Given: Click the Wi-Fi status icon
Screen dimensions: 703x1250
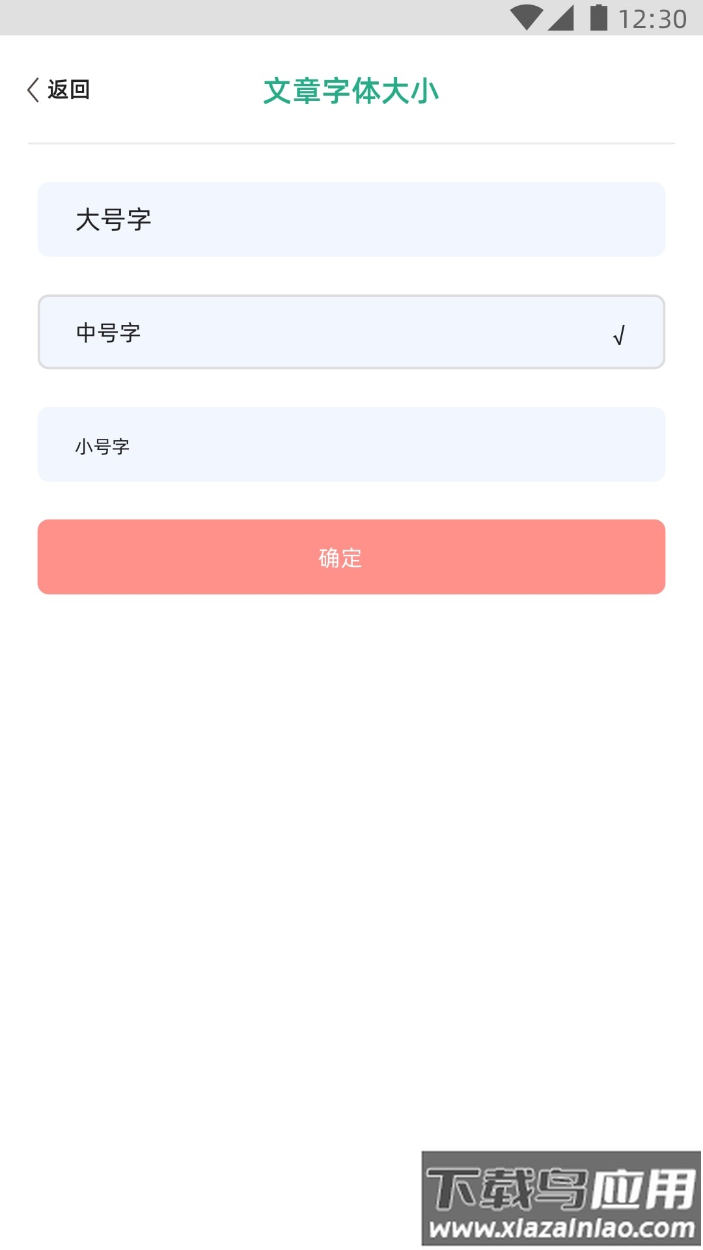Looking at the screenshot, I should pyautogui.click(x=526, y=18).
